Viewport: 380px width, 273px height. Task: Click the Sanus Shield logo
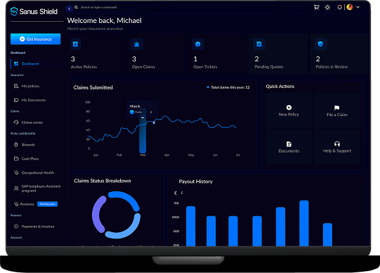[34, 11]
